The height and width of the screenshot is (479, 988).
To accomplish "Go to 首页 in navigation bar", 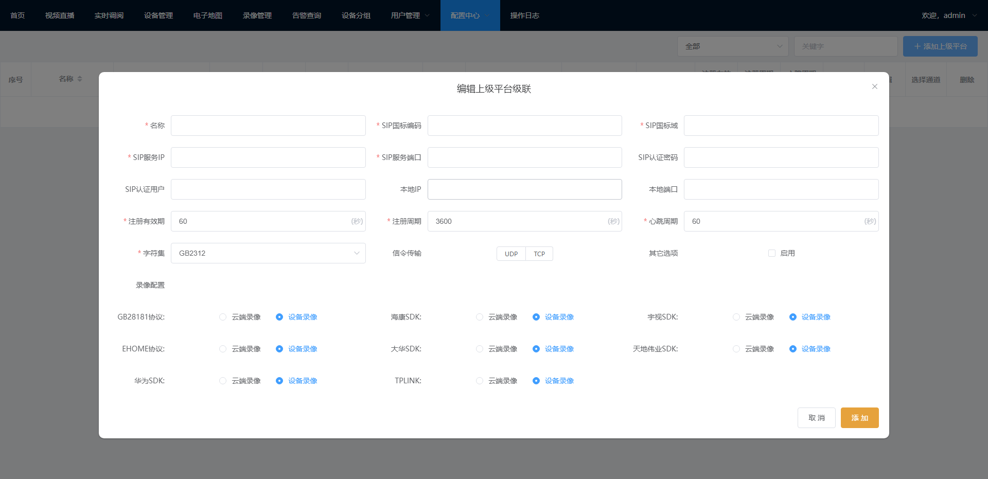I will (17, 15).
